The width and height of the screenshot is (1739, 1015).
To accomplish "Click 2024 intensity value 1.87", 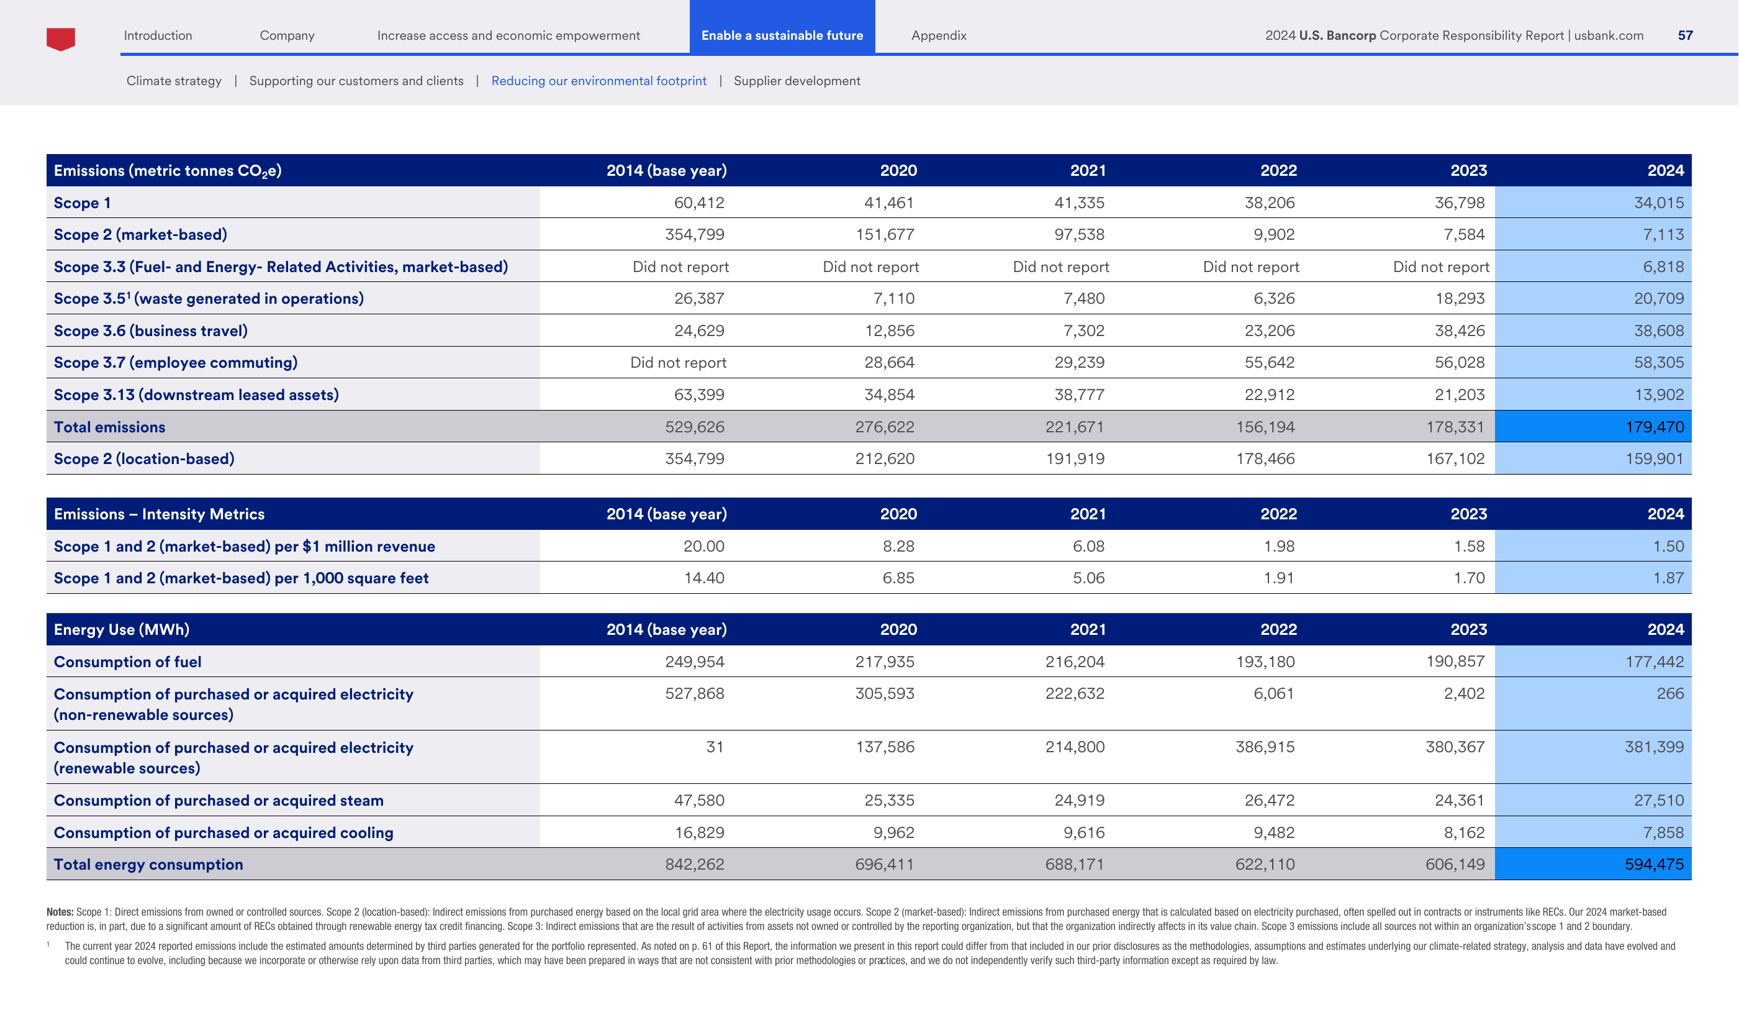I will (1668, 578).
